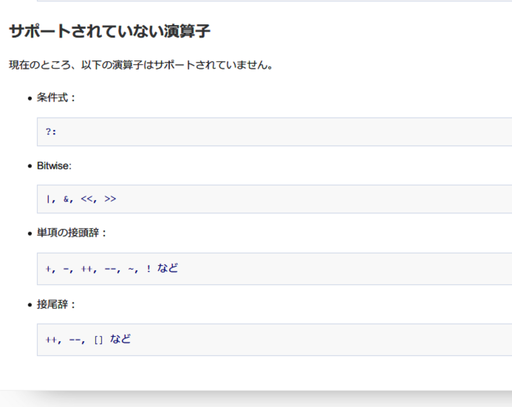Click the bullet point before Bitwise
This screenshot has width=512, height=407.
30,166
